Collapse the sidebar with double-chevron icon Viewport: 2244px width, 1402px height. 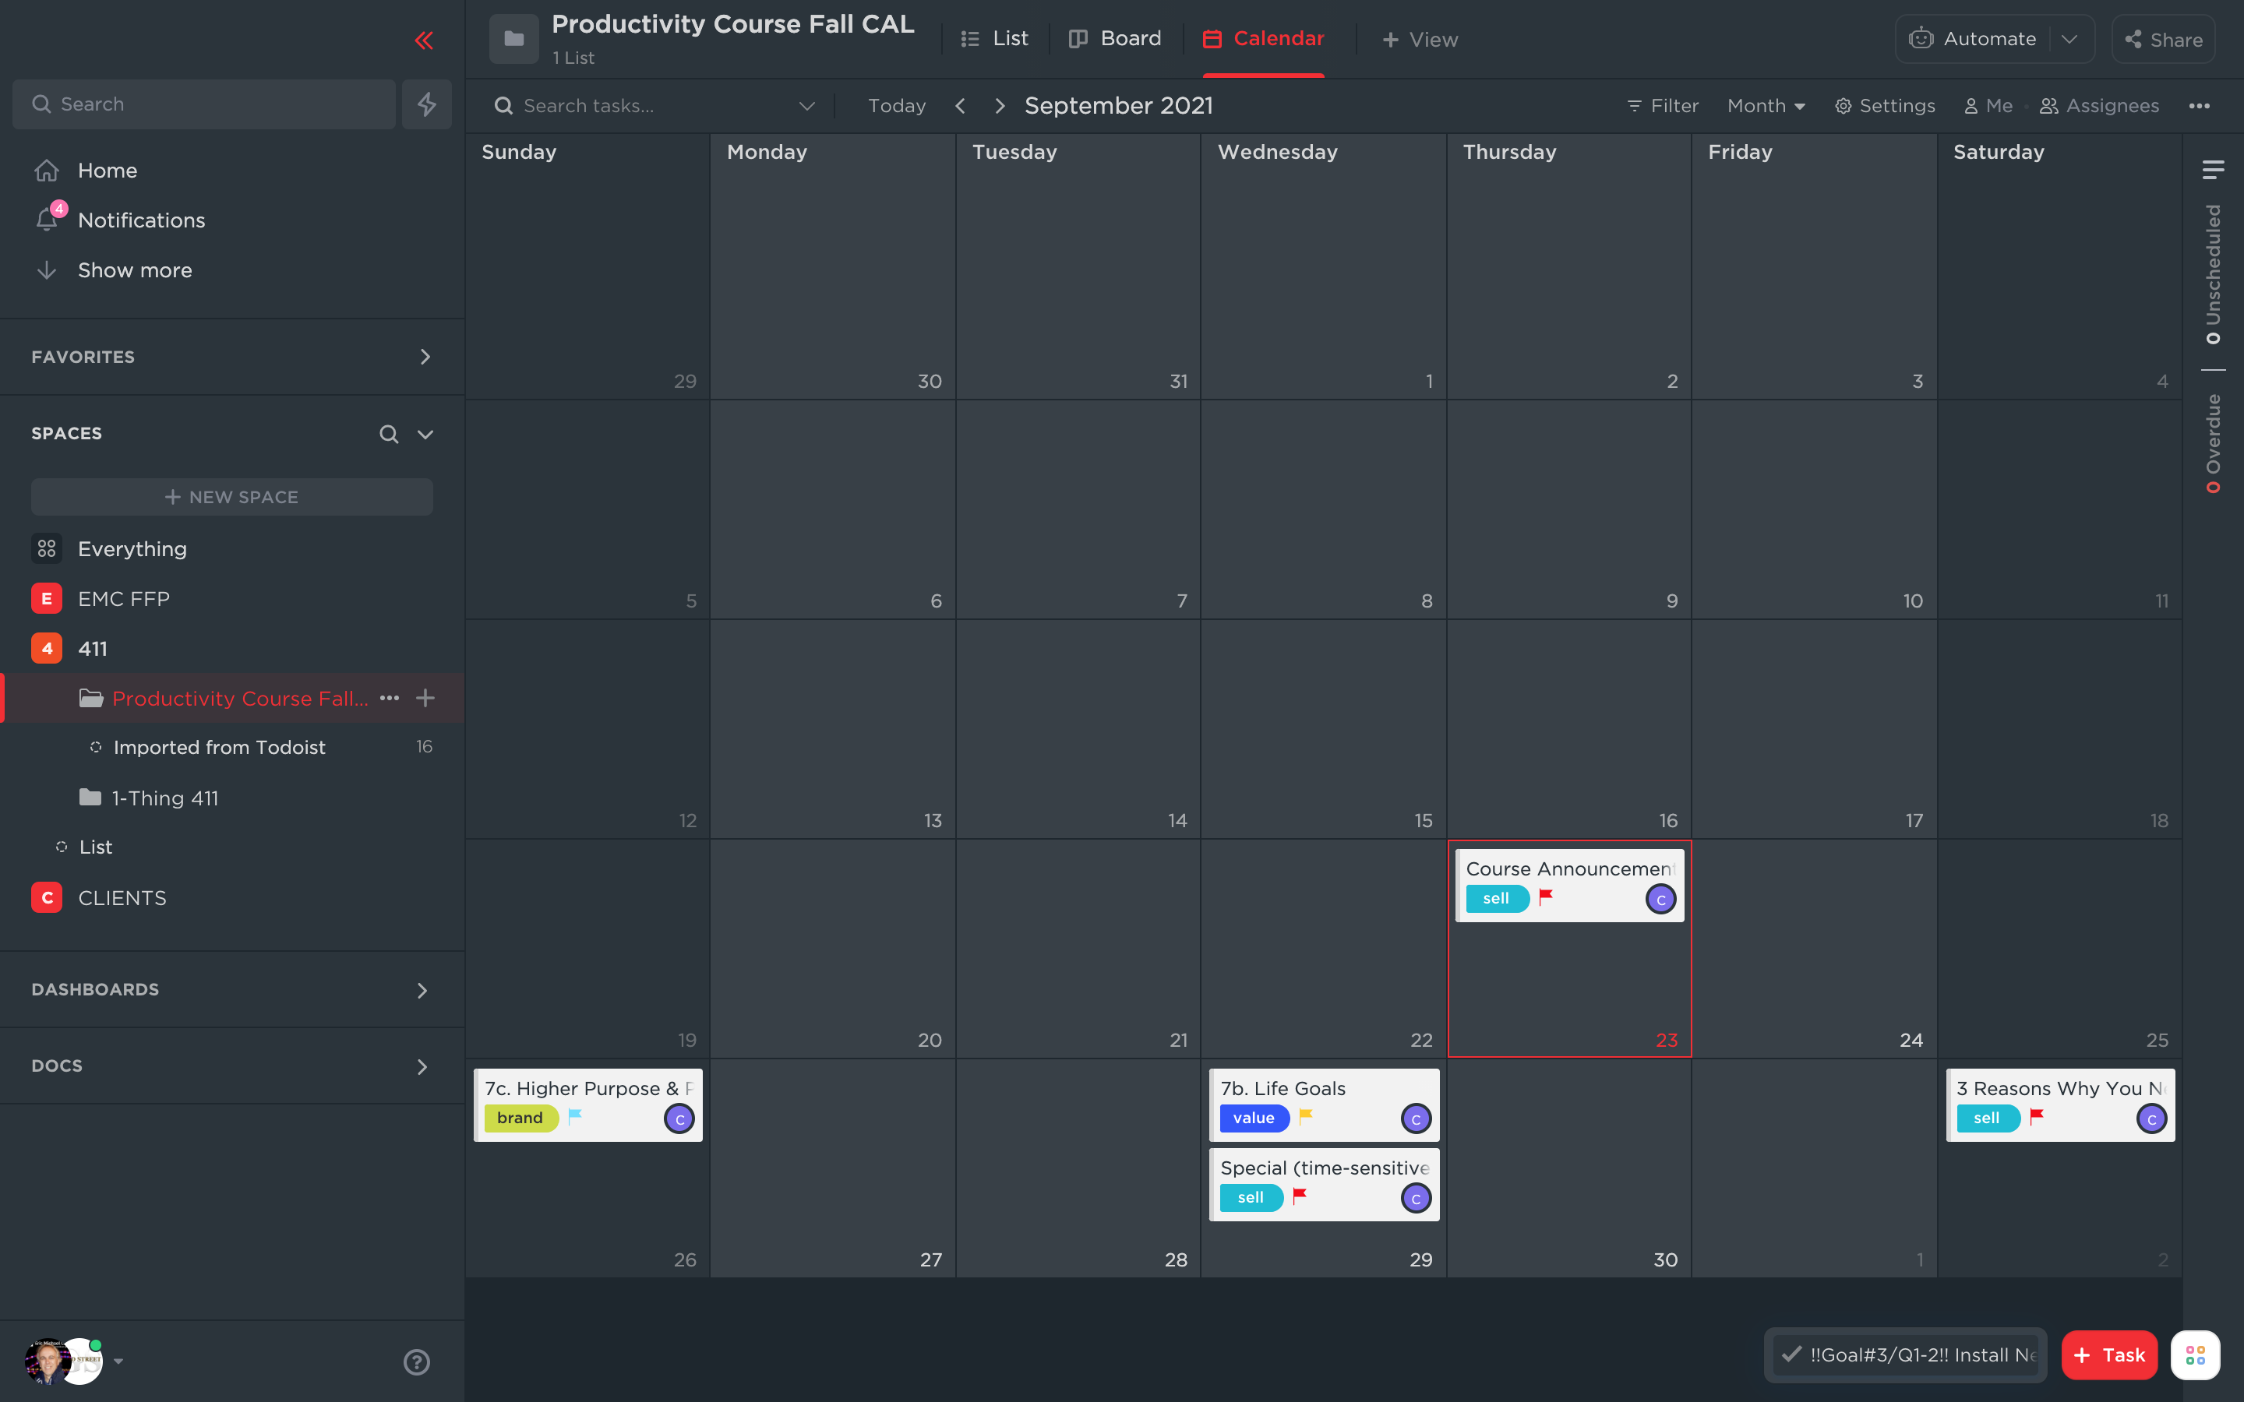[424, 40]
